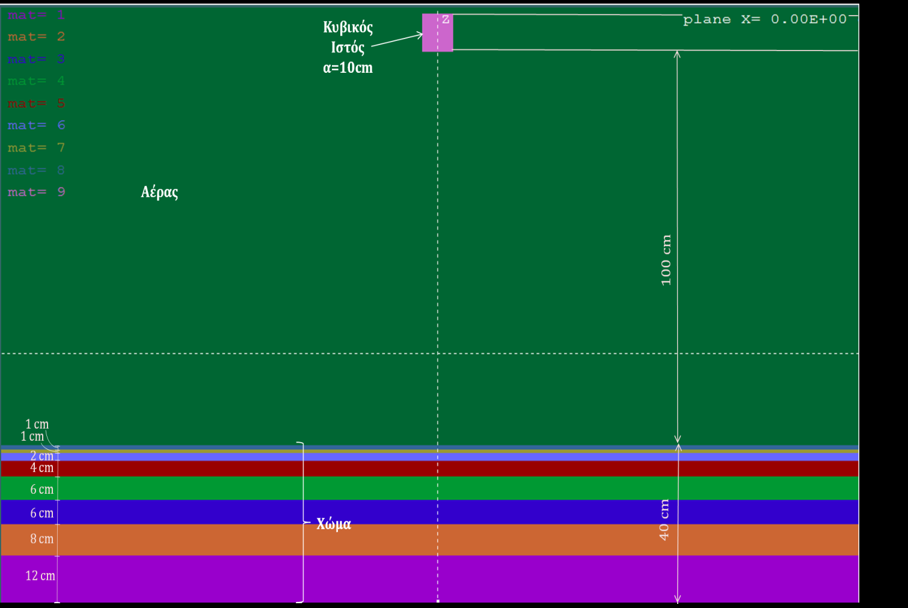The image size is (908, 608).
Task: Click the 'mat= 4' legend entry
Action: pyautogui.click(x=36, y=81)
